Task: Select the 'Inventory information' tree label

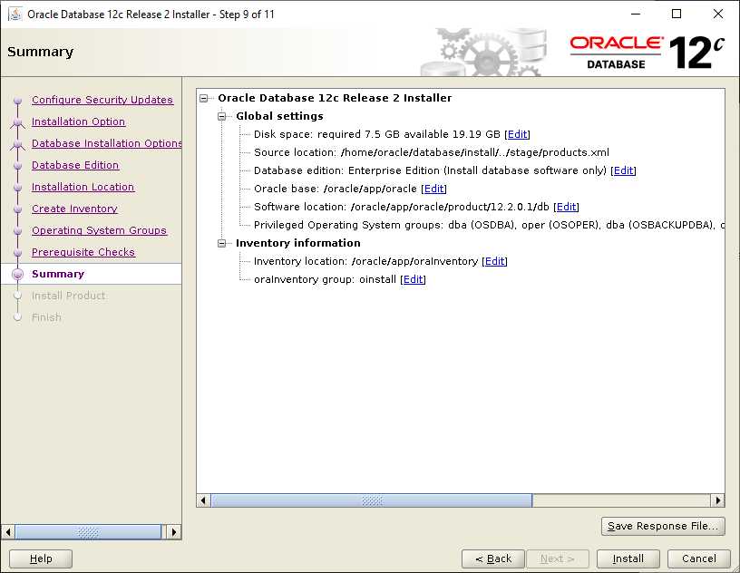Action: pyautogui.click(x=297, y=243)
